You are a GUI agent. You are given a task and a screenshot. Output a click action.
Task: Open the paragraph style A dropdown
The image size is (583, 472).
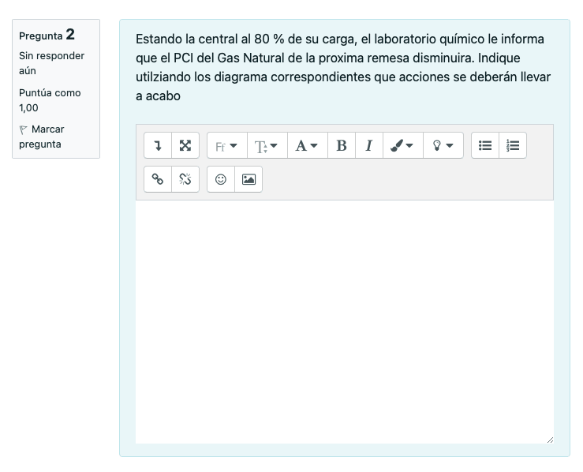[307, 145]
